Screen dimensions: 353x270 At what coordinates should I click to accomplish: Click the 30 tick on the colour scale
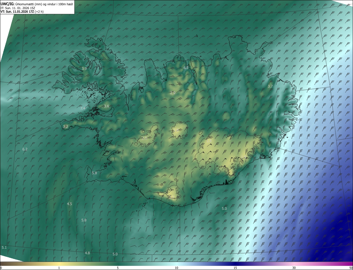tap(294, 268)
